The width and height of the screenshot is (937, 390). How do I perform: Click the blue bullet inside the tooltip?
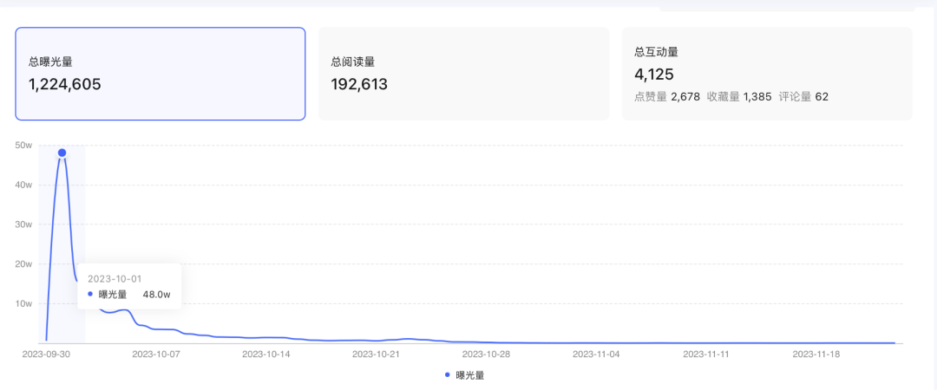click(90, 295)
